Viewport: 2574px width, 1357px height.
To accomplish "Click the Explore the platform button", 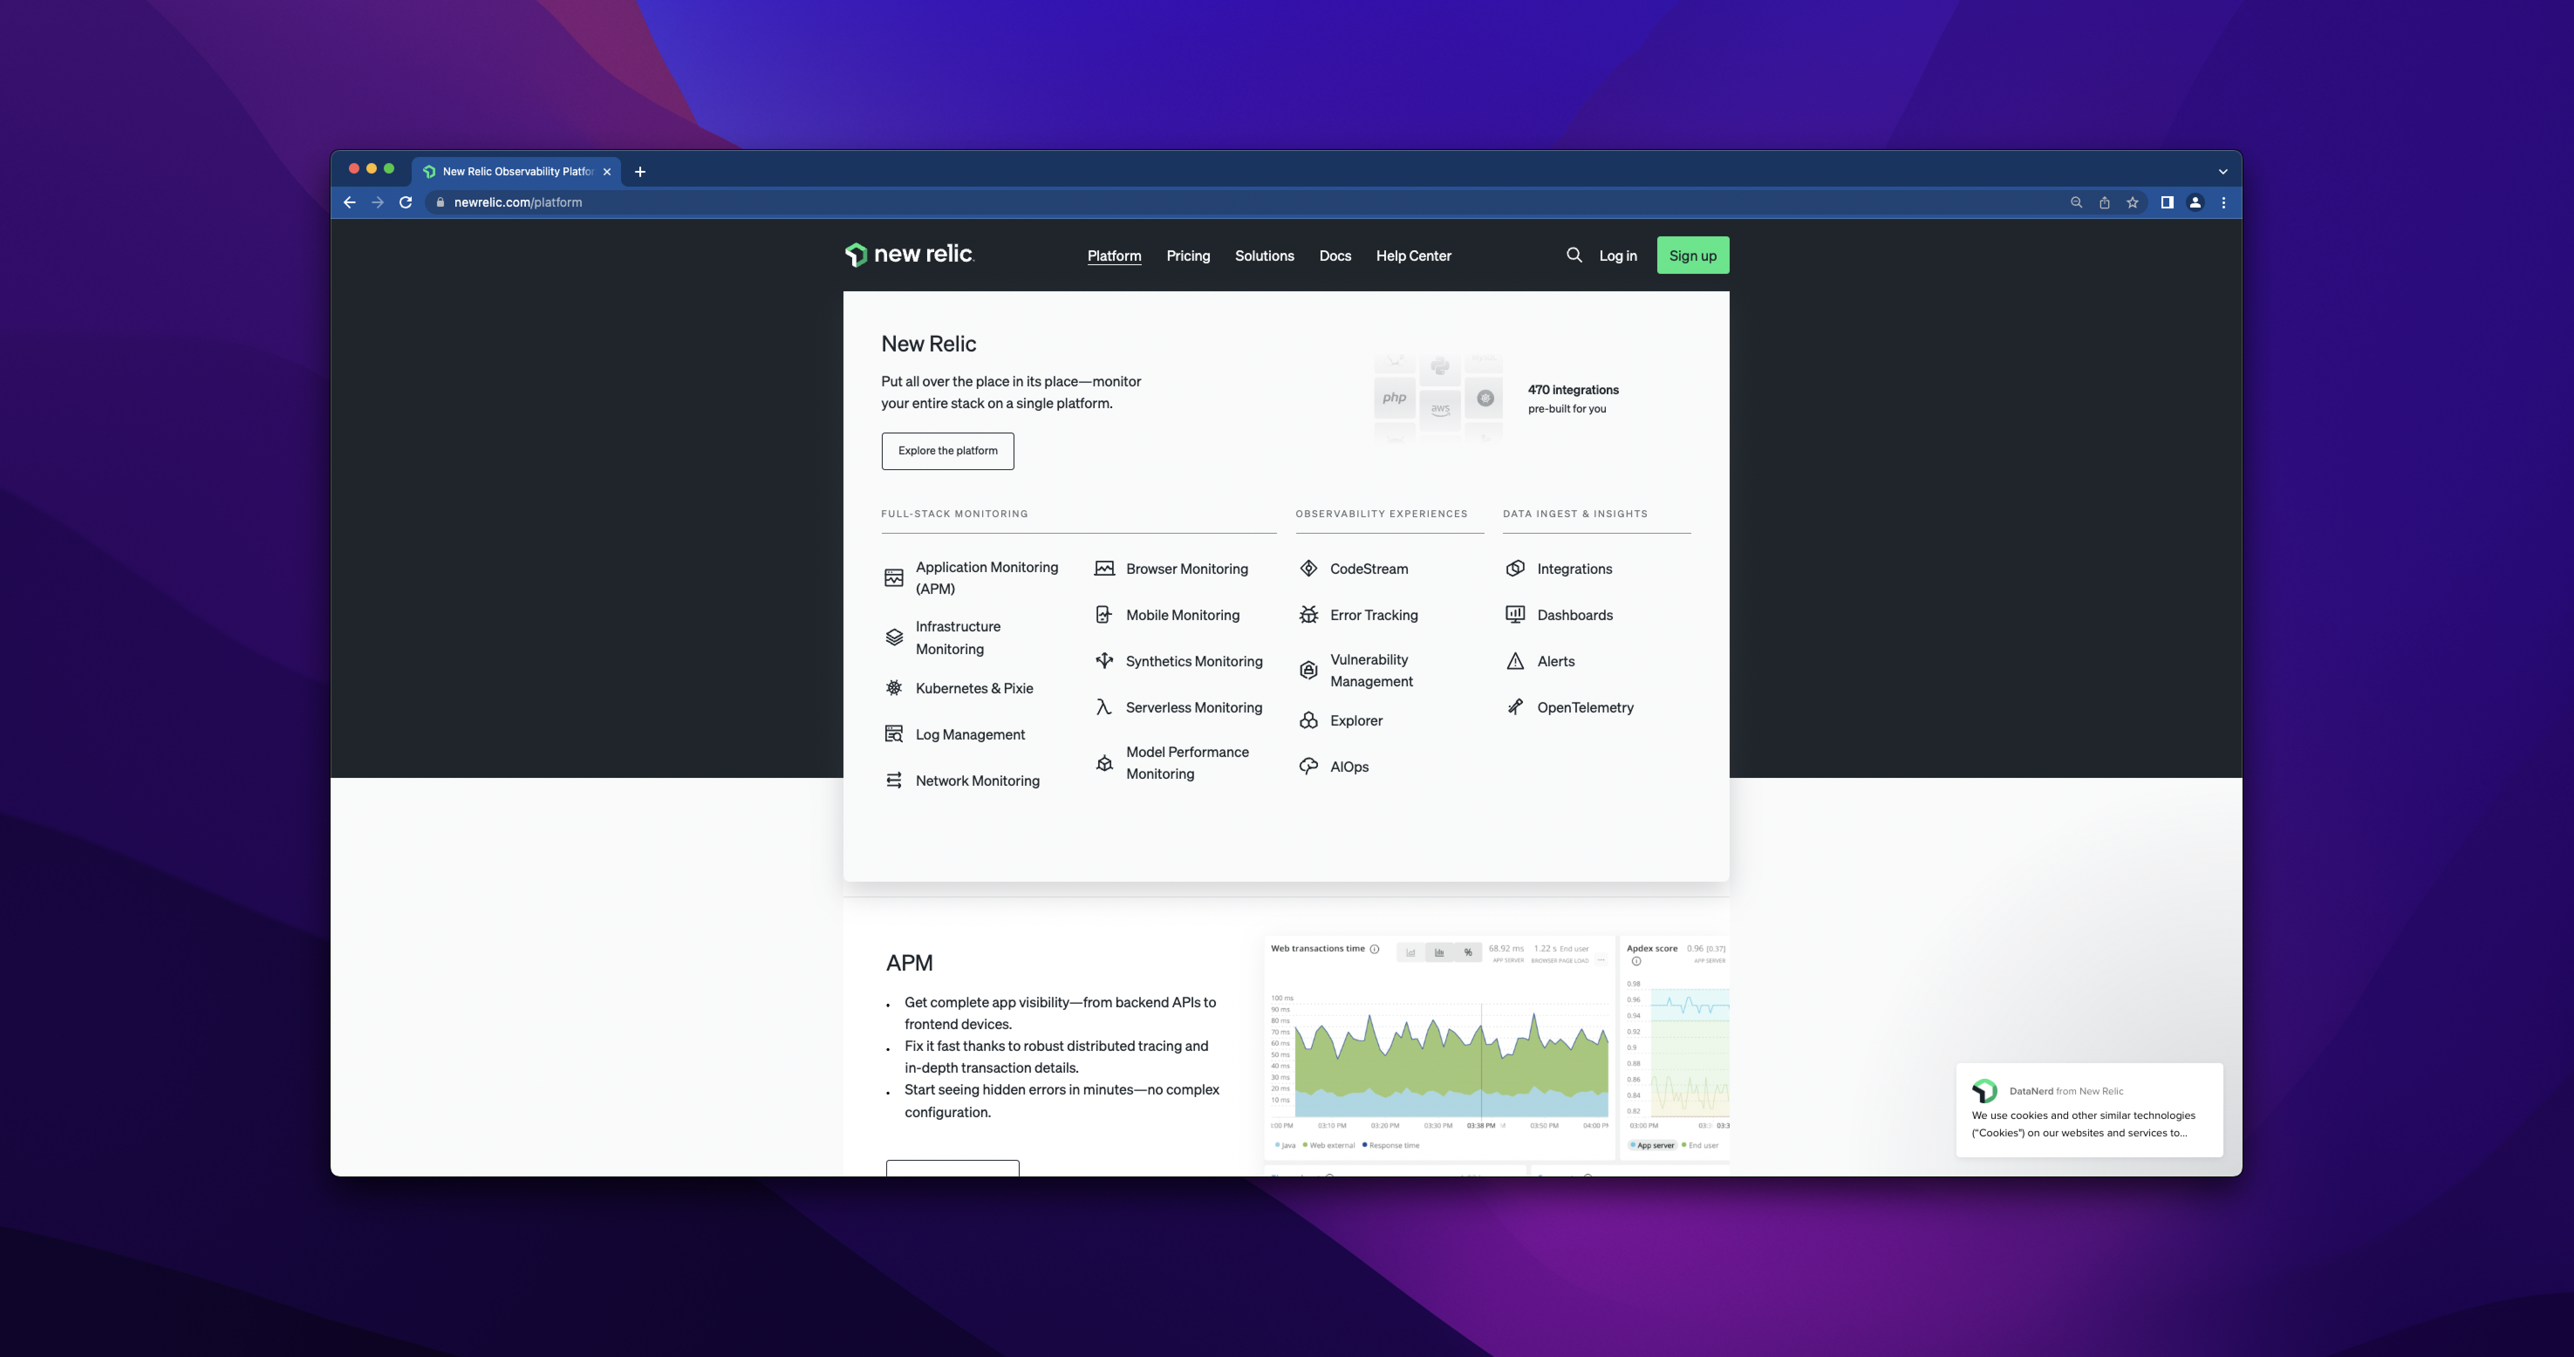I will click(947, 451).
